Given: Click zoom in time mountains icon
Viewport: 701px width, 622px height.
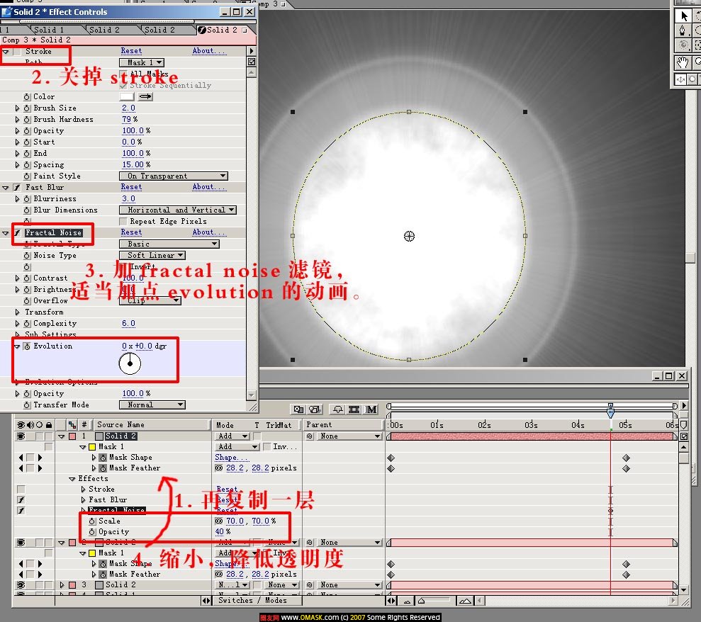Looking at the screenshot, I should 465,601.
